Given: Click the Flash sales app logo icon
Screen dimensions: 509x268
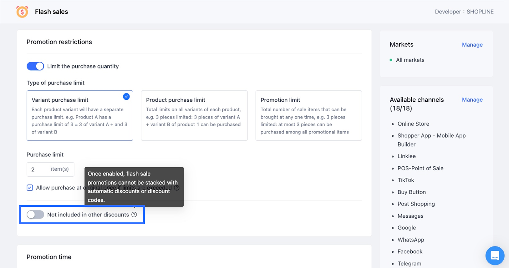Looking at the screenshot, I should point(22,12).
